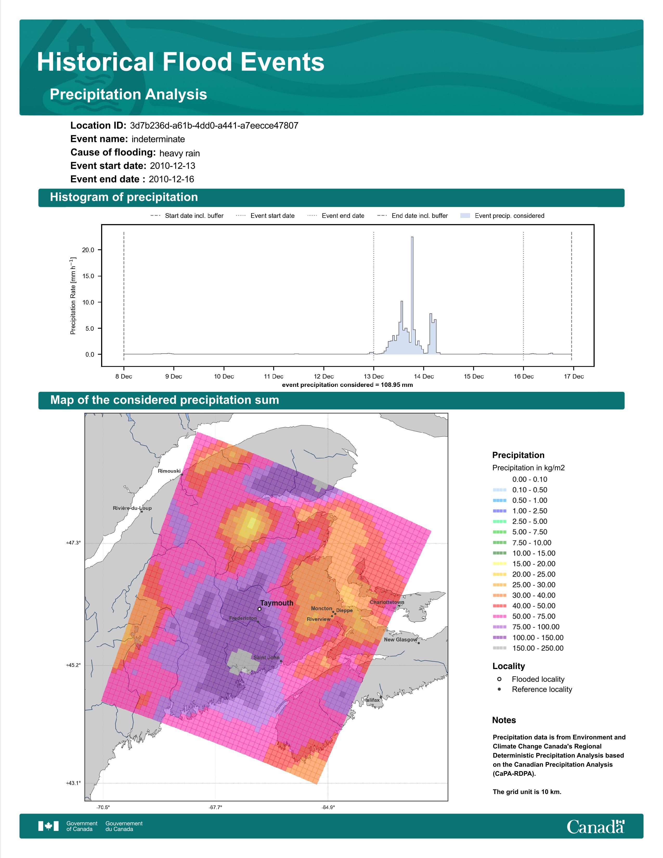Click the Location ID value
Viewport: 663px width, 858px height.
pos(214,126)
